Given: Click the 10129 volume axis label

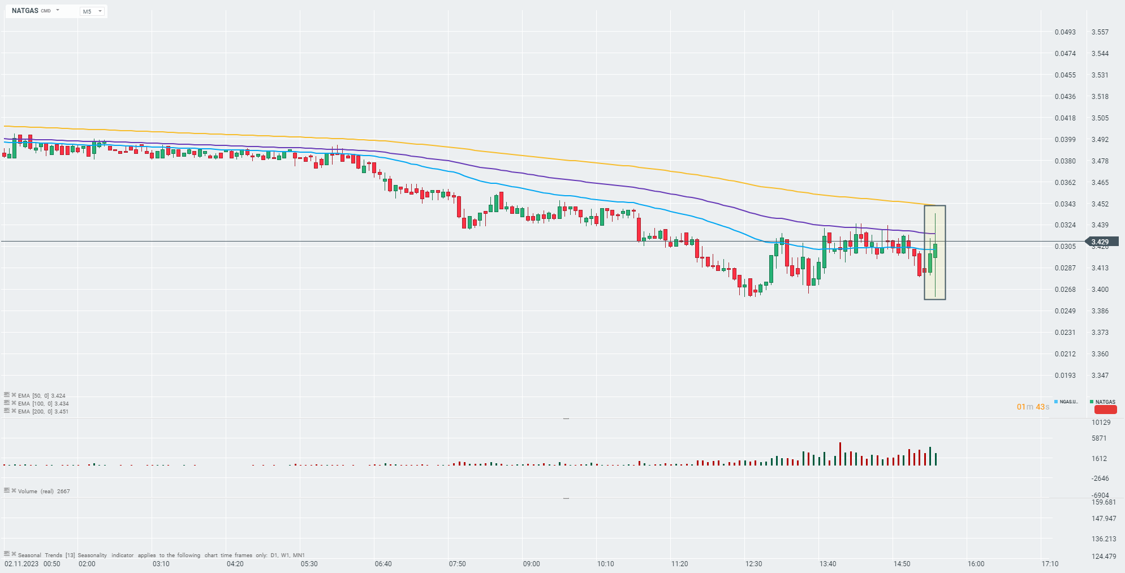Looking at the screenshot, I should [x=1101, y=423].
